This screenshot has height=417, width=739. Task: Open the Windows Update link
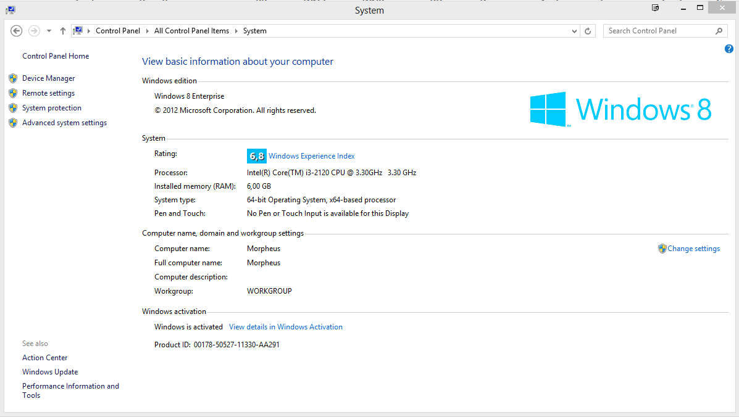click(x=50, y=372)
